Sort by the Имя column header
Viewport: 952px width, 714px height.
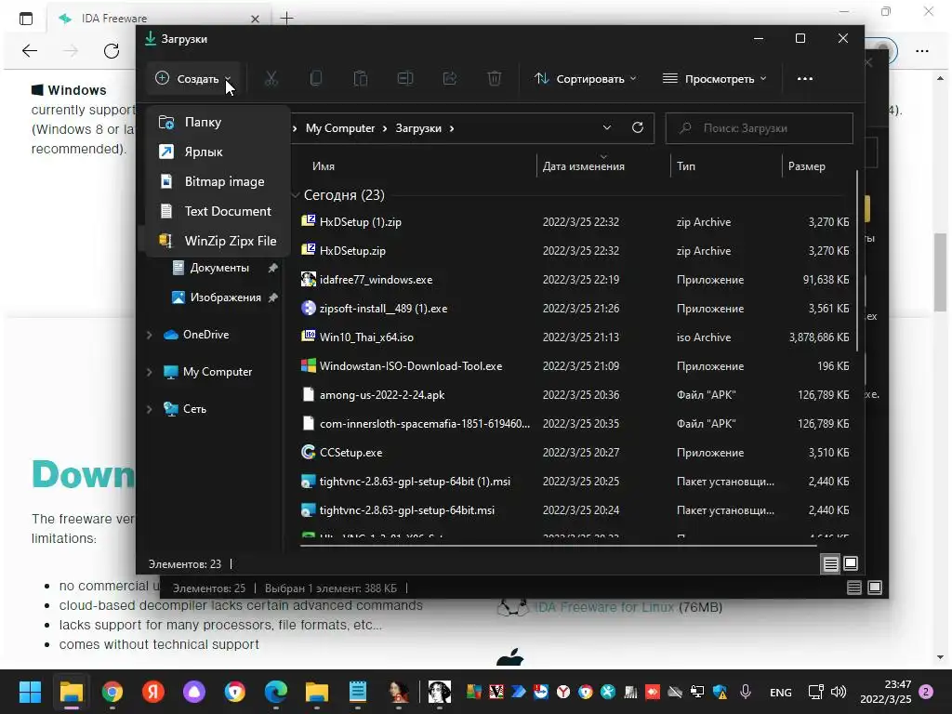tap(324, 166)
